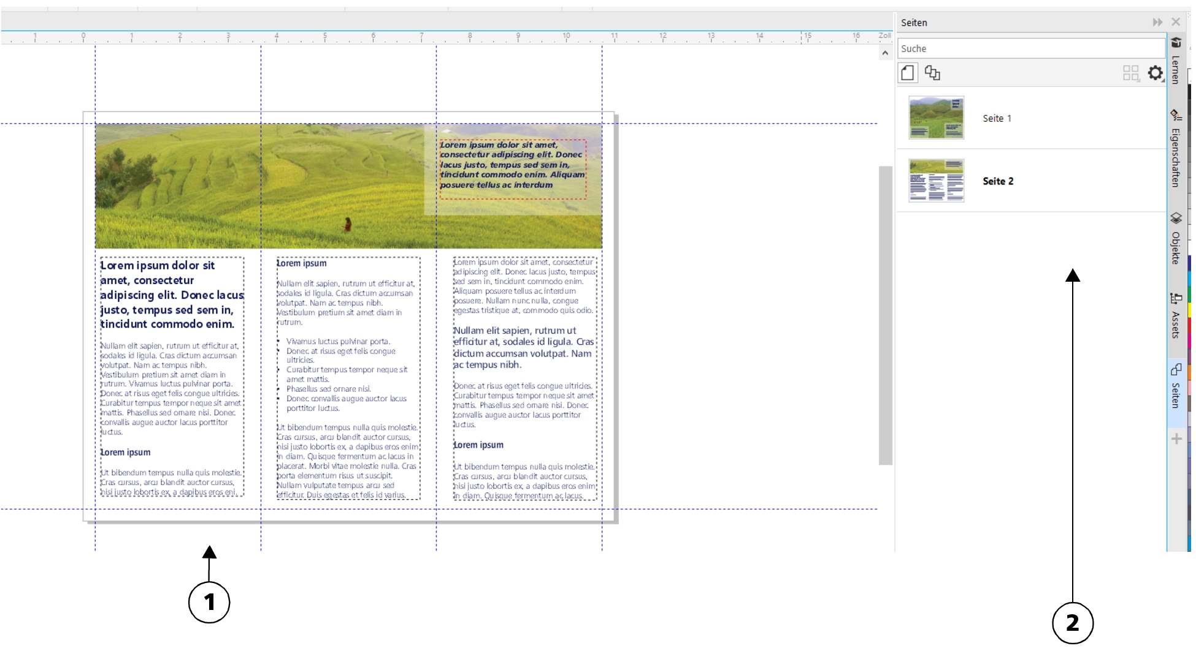Open the thumbnail size grid options

click(1130, 73)
